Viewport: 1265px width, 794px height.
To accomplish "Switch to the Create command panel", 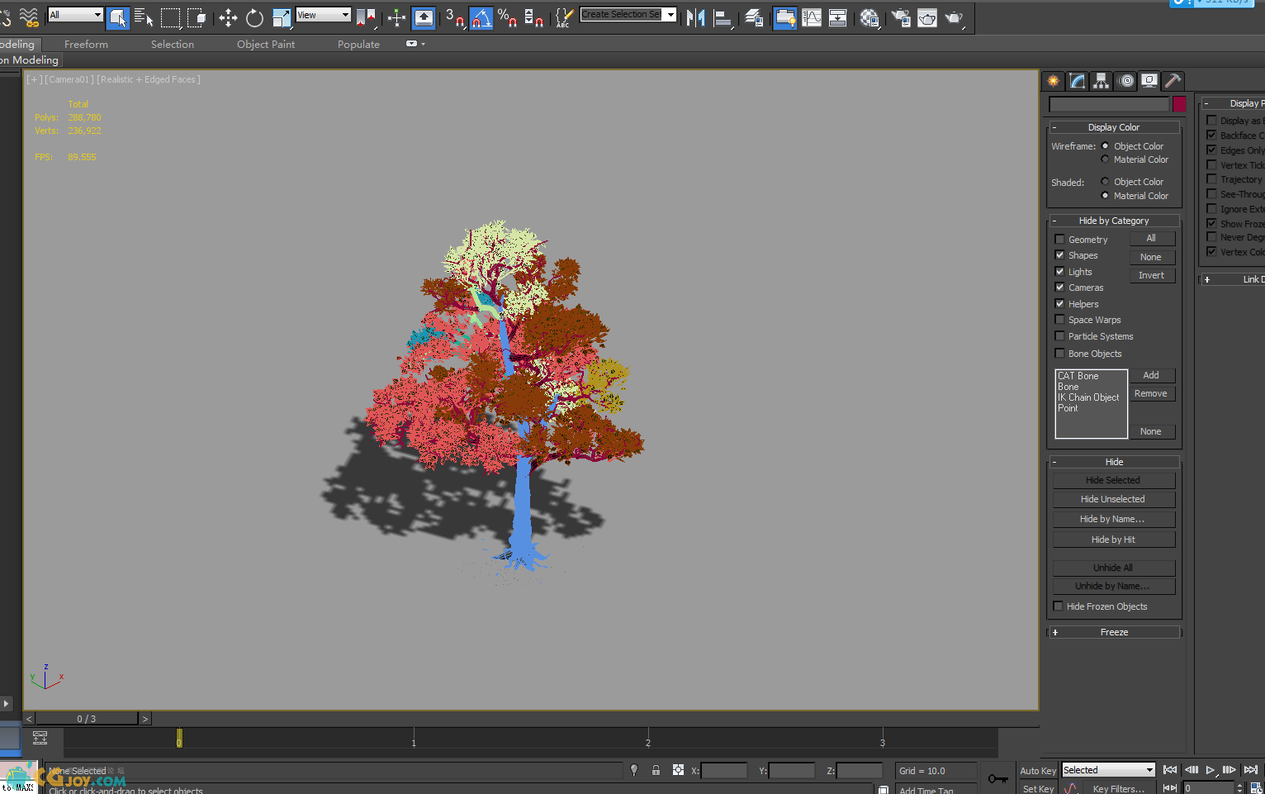I will [1053, 81].
